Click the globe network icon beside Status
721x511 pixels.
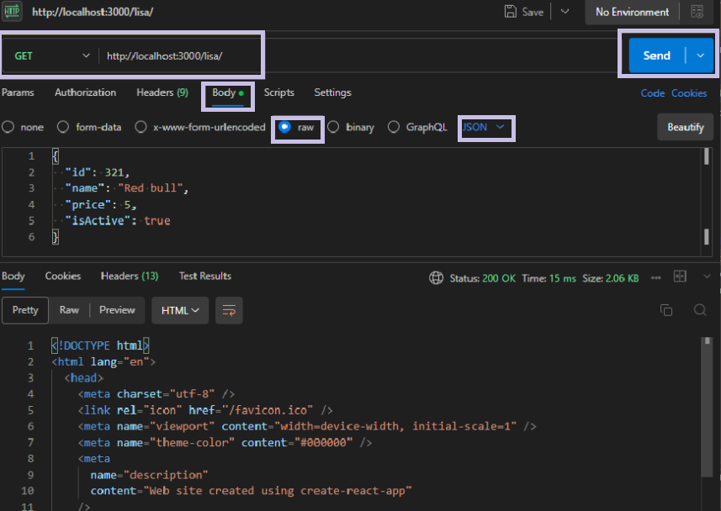coord(436,277)
